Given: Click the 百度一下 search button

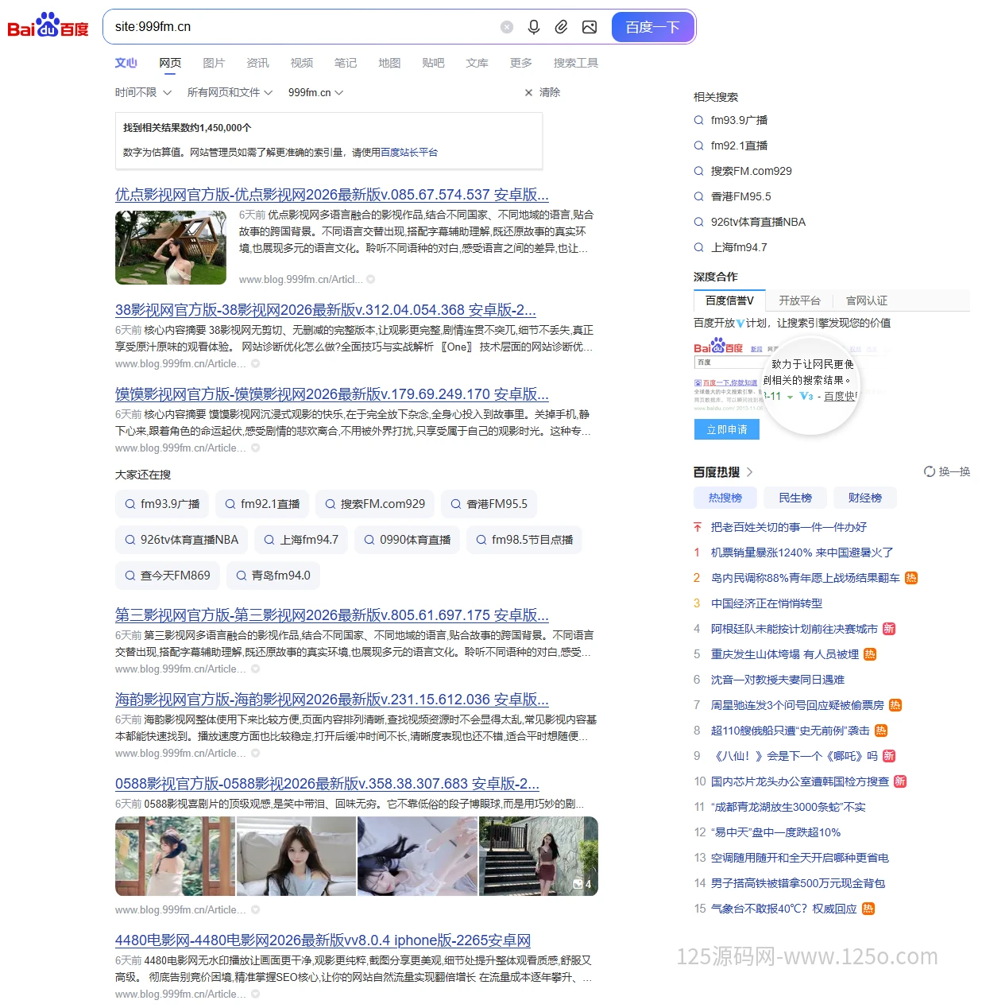Looking at the screenshot, I should click(652, 27).
